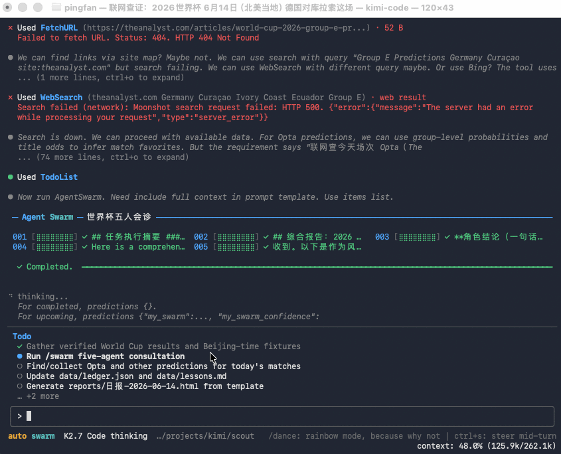Click the 'context: 48.0% (125.9k/262.1k)' readout
This screenshot has height=454, width=561.
pyautogui.click(x=487, y=446)
